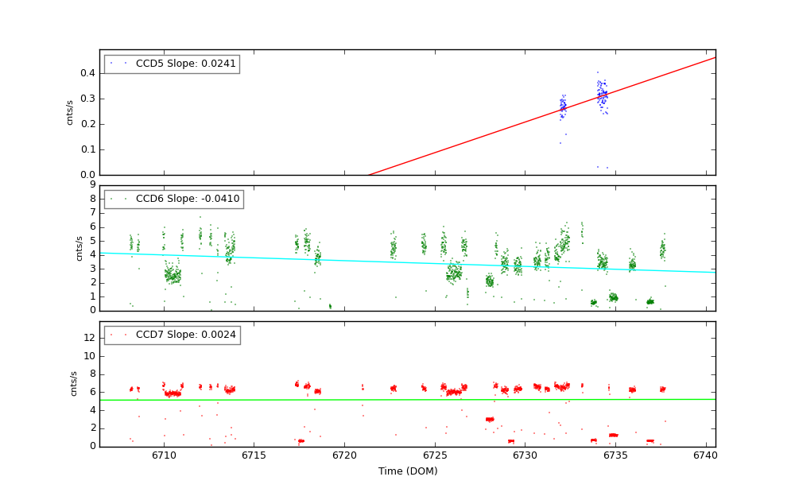Click the 0.1 y-axis tick in CCD5 plot
The image size is (795, 496).
87,149
